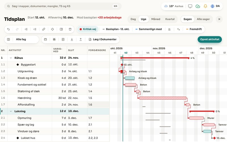Toggle Fremdrift display
Viewport: 227px width, 142px height.
194,29
